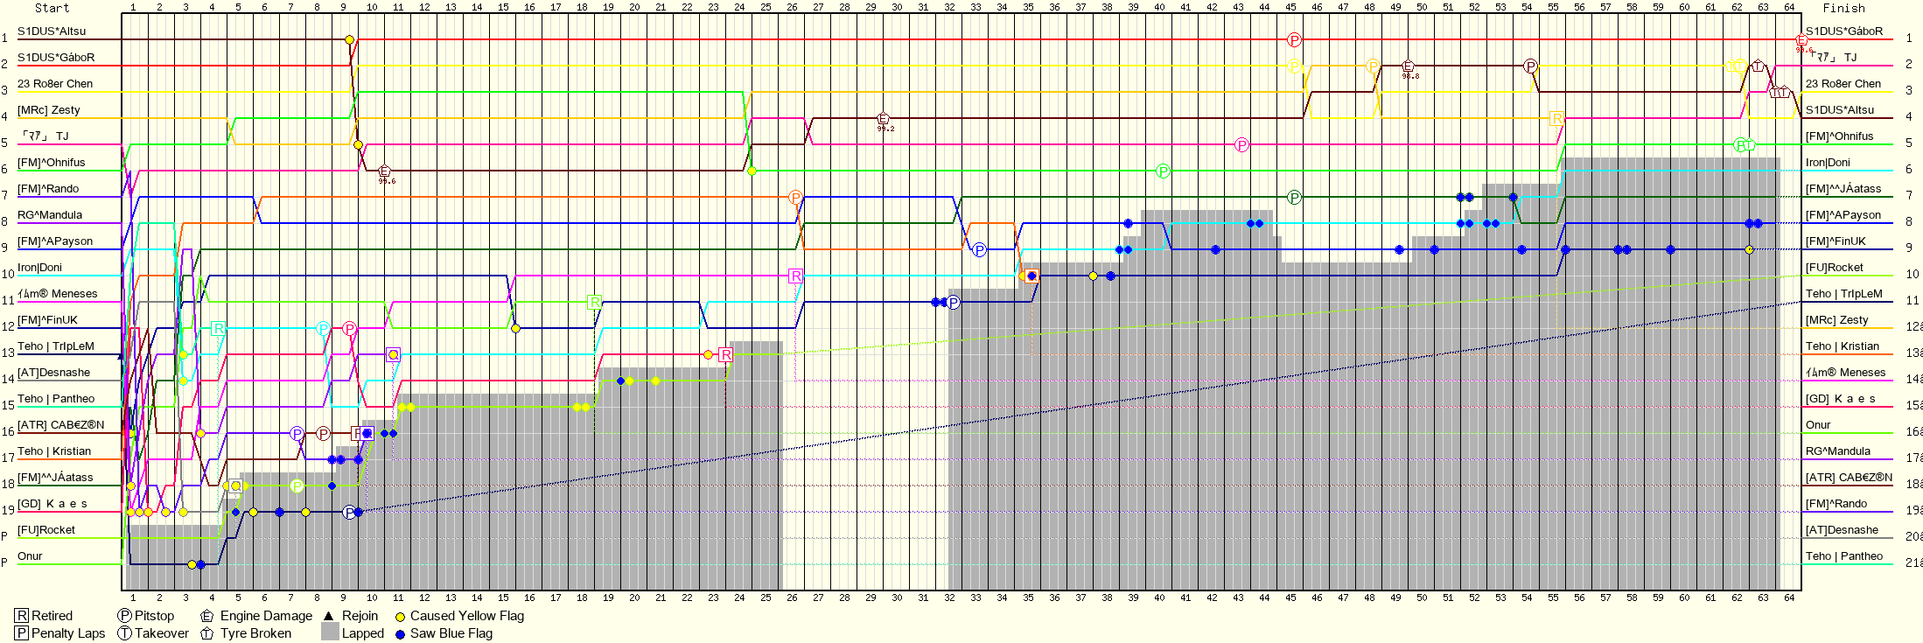The width and height of the screenshot is (1923, 643).
Task: Click the cyan Retired marker on lap 4
Action: coord(218,329)
